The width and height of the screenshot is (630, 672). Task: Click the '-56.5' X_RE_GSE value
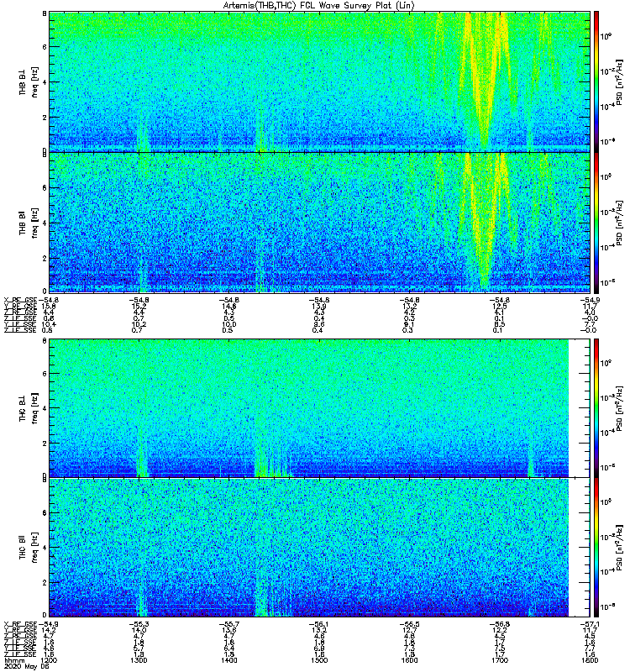pyautogui.click(x=409, y=624)
